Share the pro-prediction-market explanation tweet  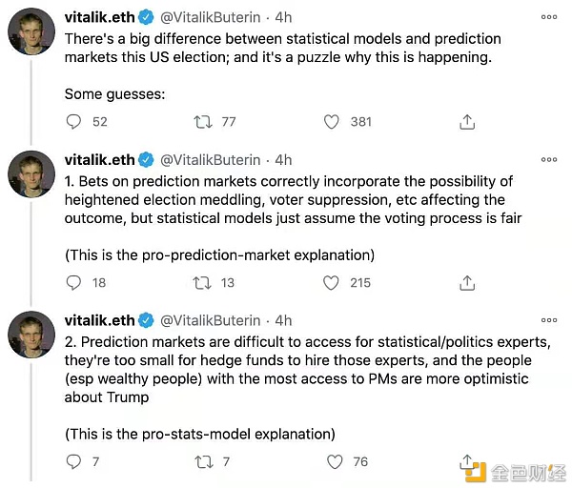tap(466, 282)
